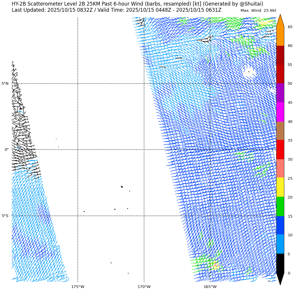Image resolution: width=294 pixels, height=290 pixels.
Task: Choose the light blue 5-10 kt colorbar segment
Action: tap(280, 244)
